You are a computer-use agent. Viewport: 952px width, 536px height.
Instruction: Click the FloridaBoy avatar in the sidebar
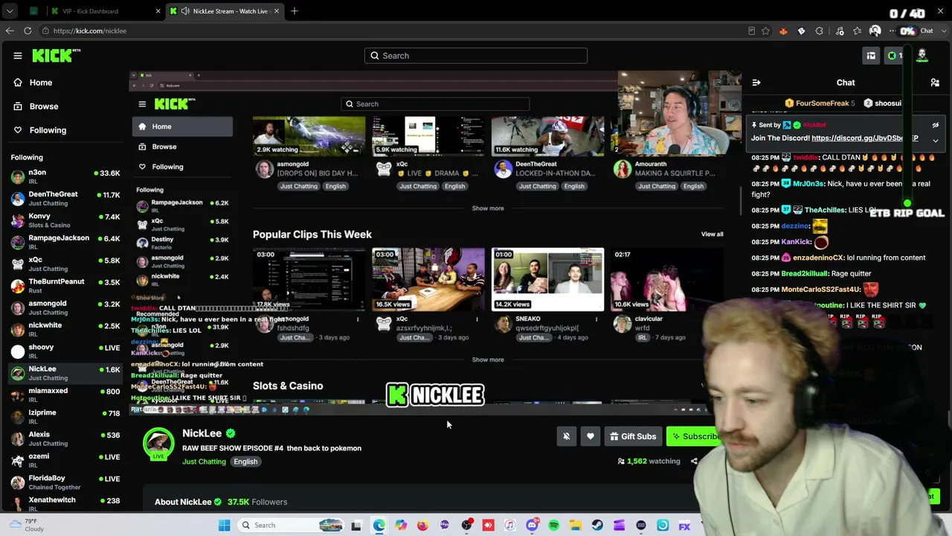point(18,482)
